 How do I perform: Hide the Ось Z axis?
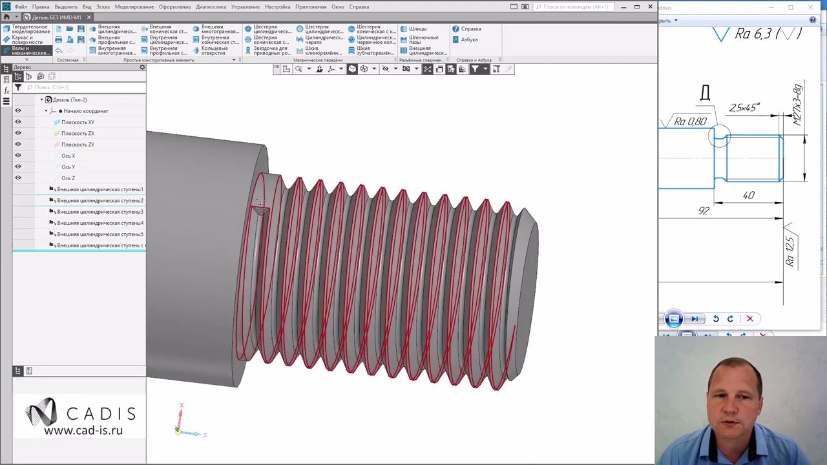click(x=18, y=178)
